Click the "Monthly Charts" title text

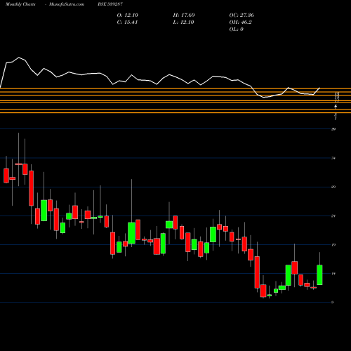click(20, 4)
